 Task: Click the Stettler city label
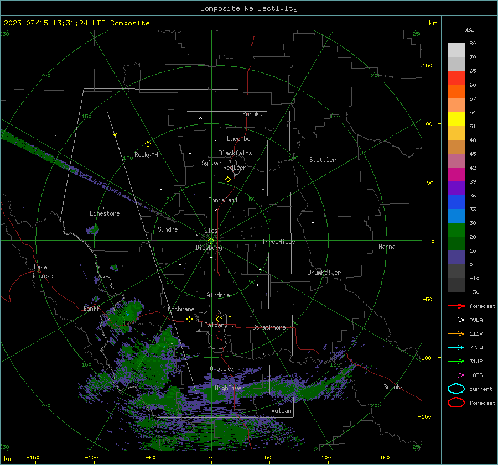pos(323,160)
